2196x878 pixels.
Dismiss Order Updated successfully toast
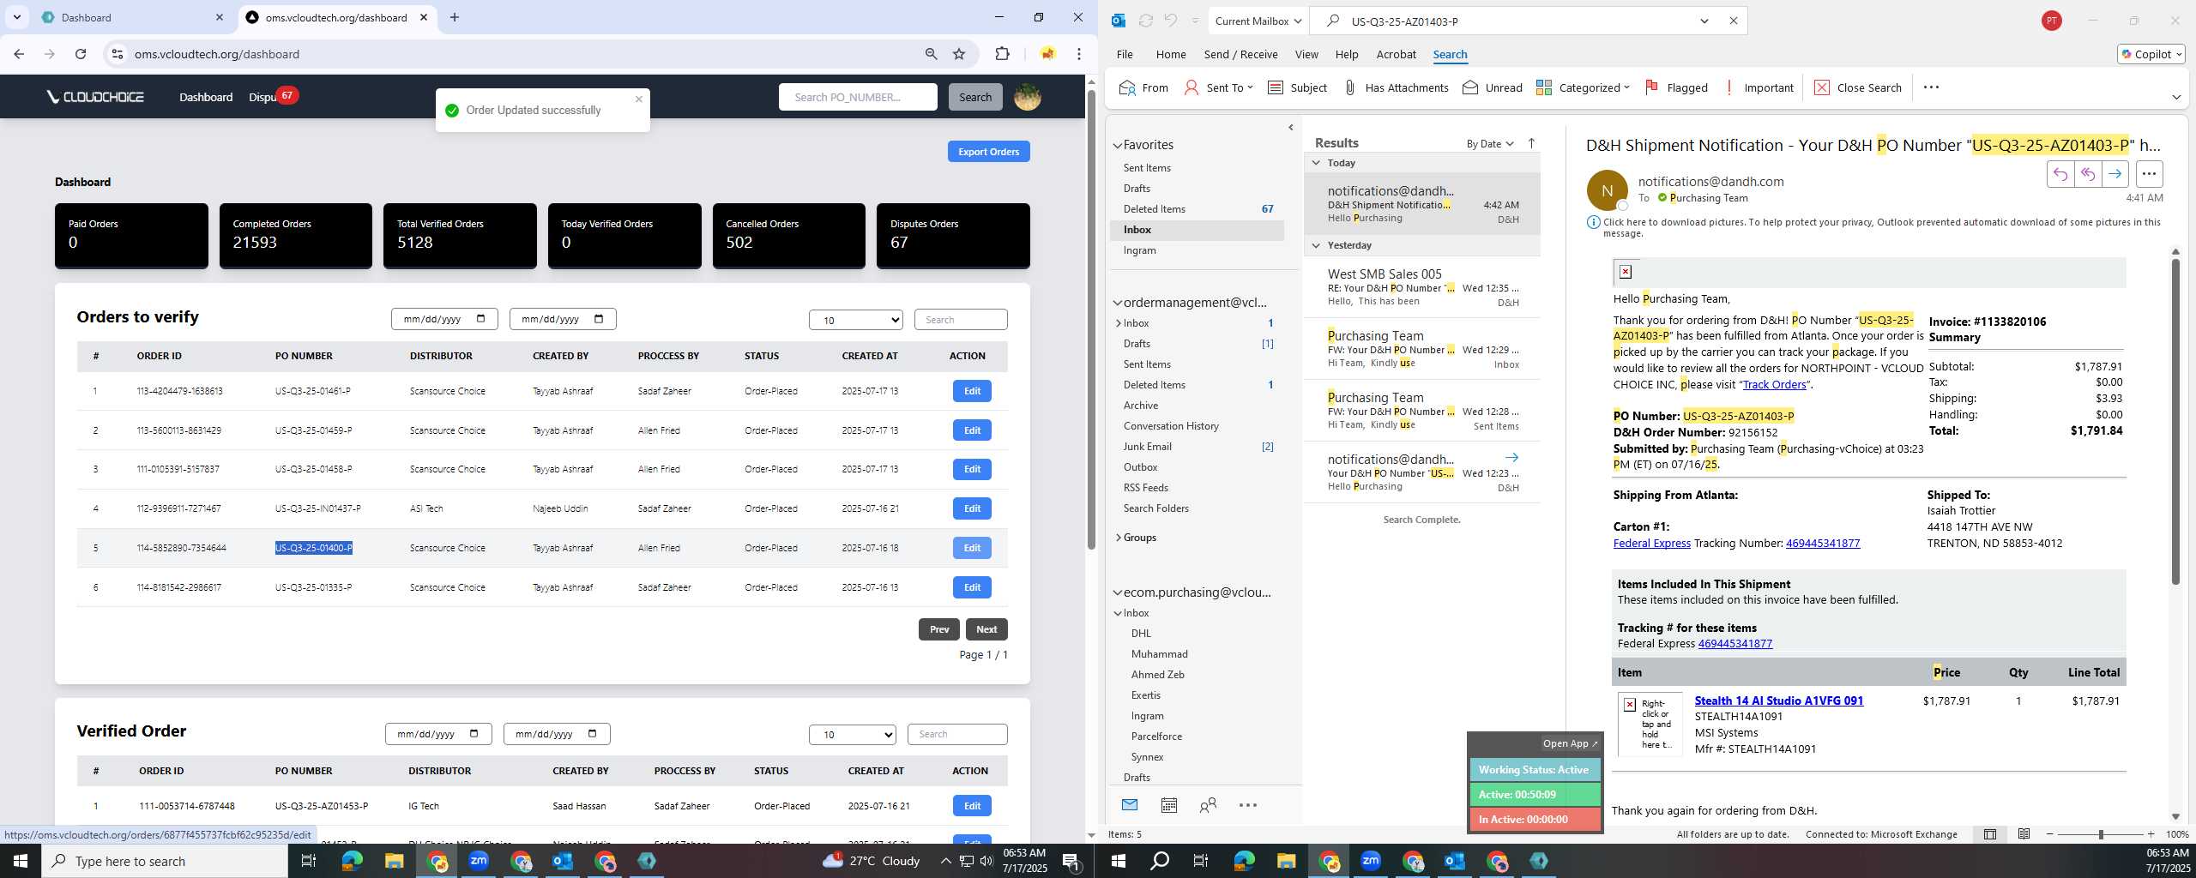638,99
